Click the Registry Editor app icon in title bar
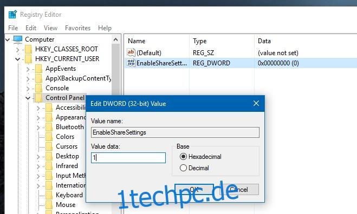The image size is (357, 214). [x=12, y=14]
